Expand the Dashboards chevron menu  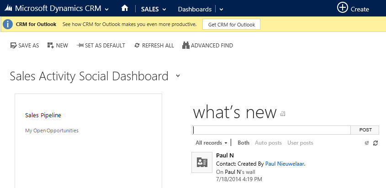221,9
